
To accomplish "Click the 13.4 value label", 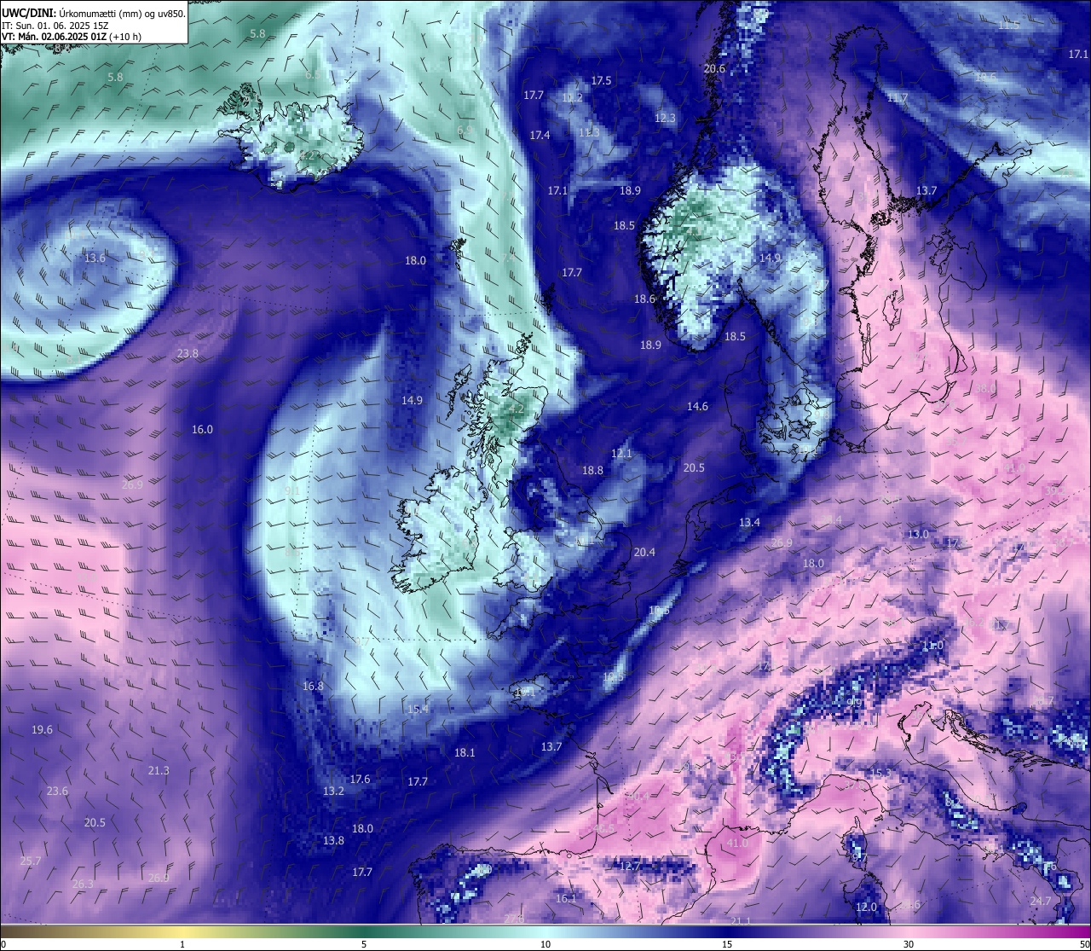I will tap(749, 522).
